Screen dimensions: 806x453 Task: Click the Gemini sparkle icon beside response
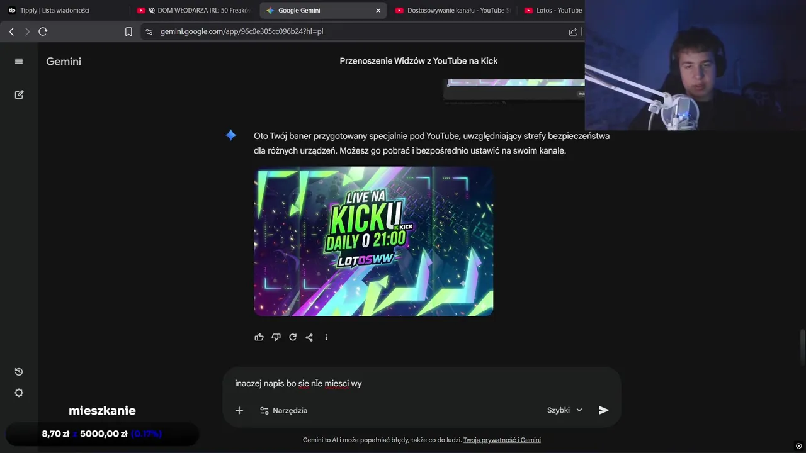(x=231, y=135)
